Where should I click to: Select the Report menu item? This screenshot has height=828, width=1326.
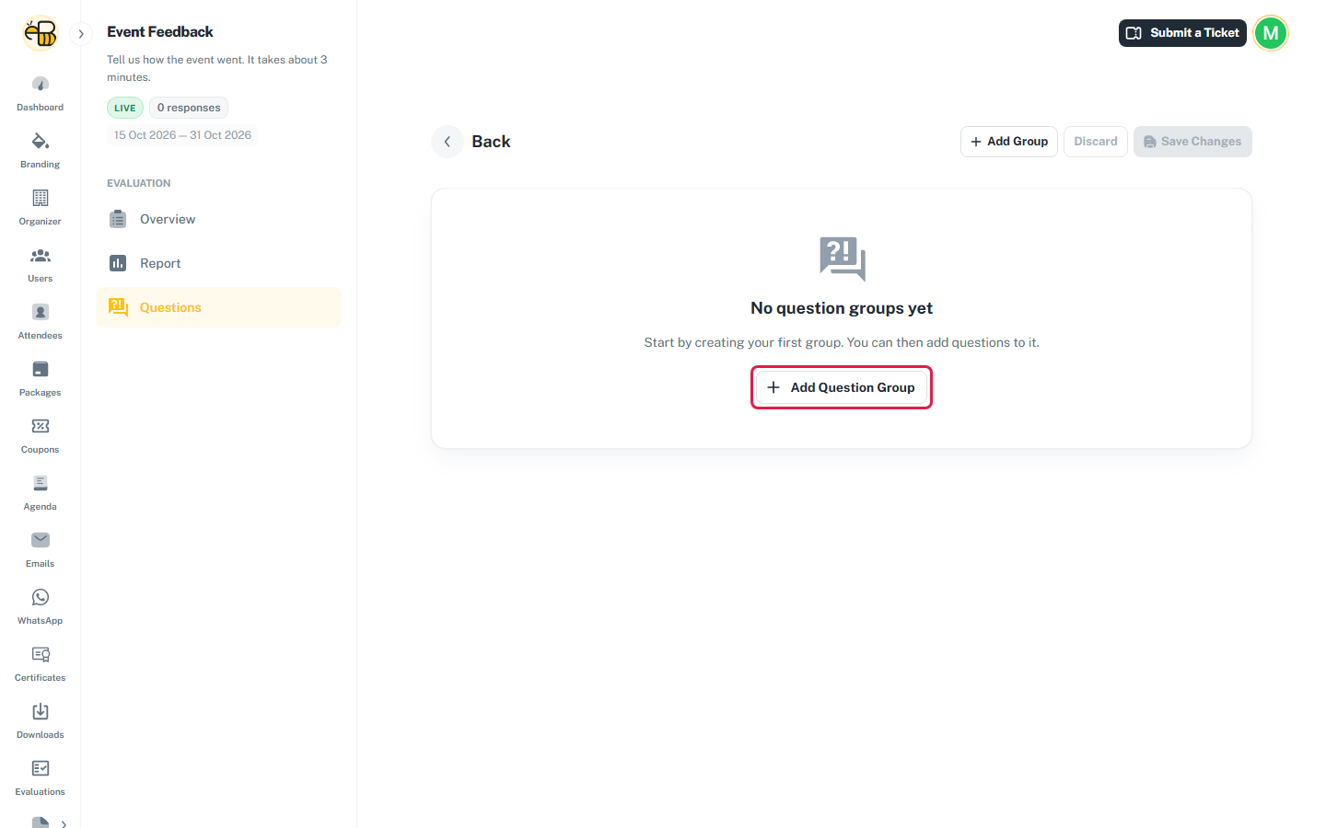(218, 263)
